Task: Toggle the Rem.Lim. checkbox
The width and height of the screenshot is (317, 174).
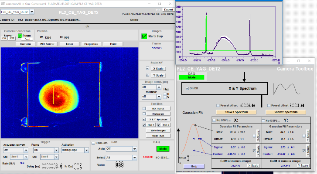Action: [x=93, y=143]
